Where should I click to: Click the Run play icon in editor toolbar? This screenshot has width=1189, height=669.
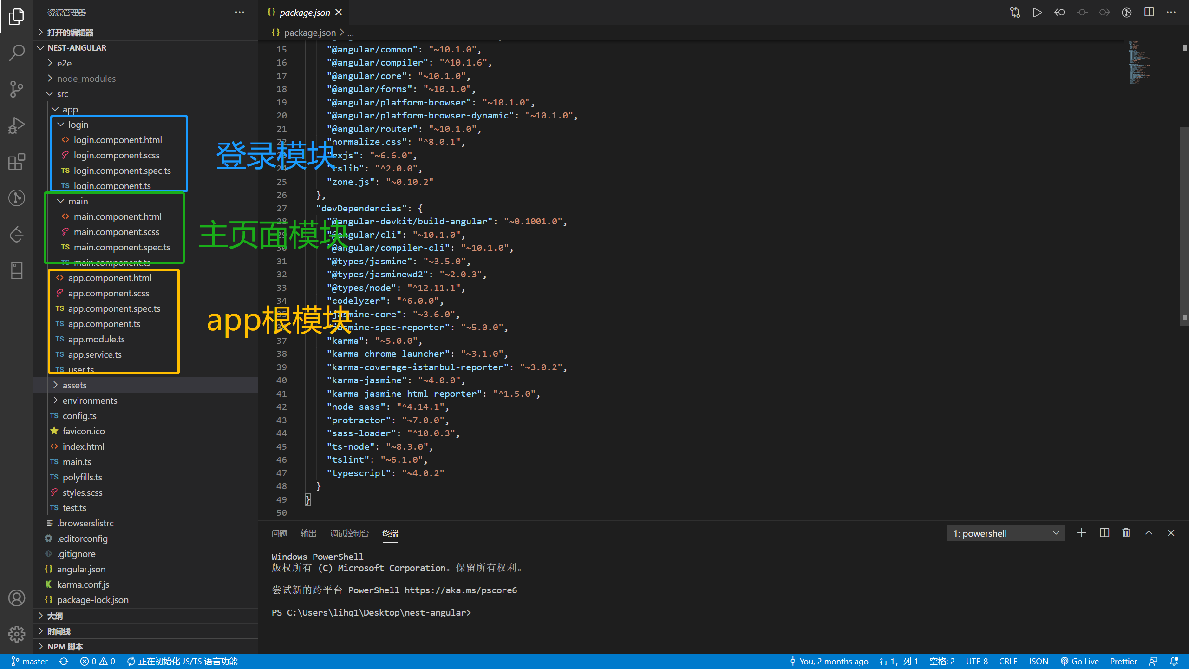(x=1037, y=13)
